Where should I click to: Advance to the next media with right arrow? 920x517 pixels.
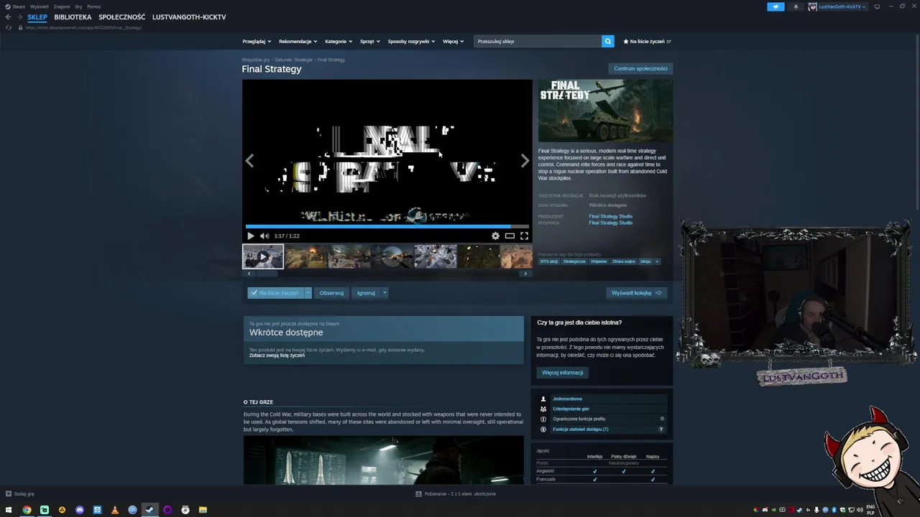click(525, 161)
